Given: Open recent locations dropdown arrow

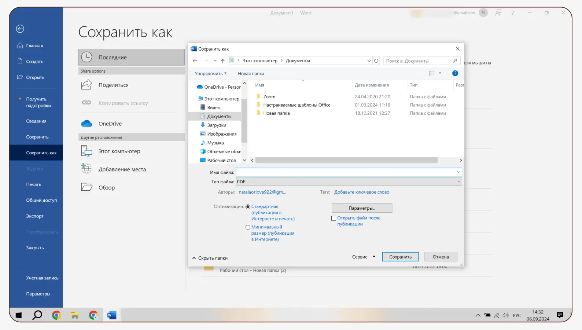Looking at the screenshot, I should (215, 61).
